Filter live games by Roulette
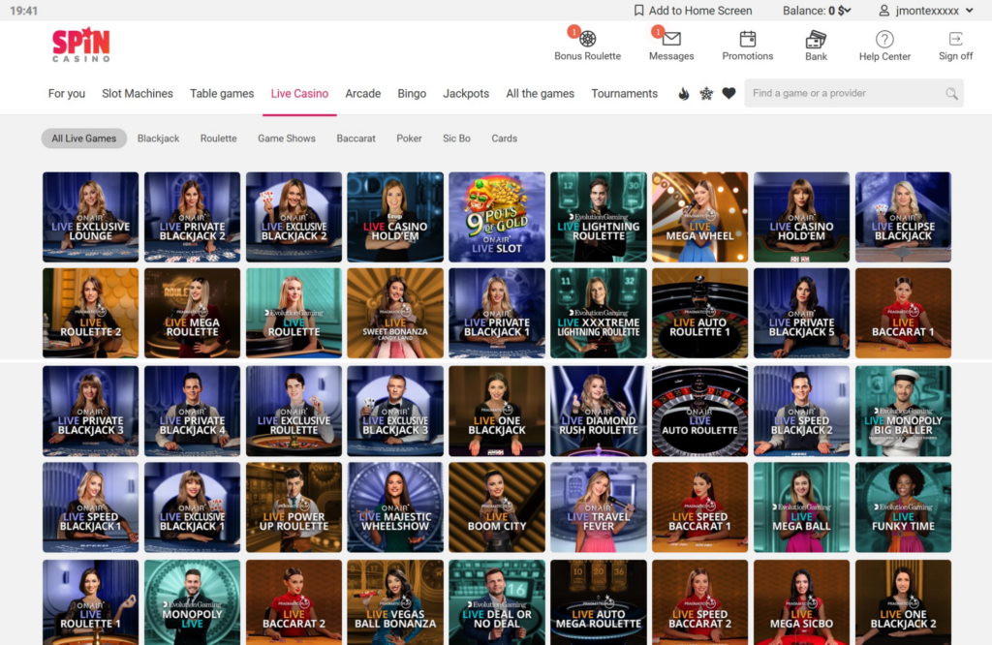 (x=218, y=138)
